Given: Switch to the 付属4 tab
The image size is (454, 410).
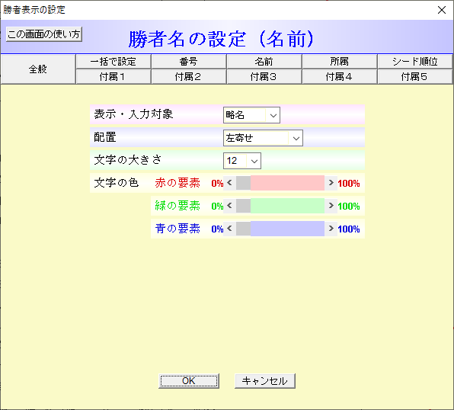Looking at the screenshot, I should click(x=339, y=77).
